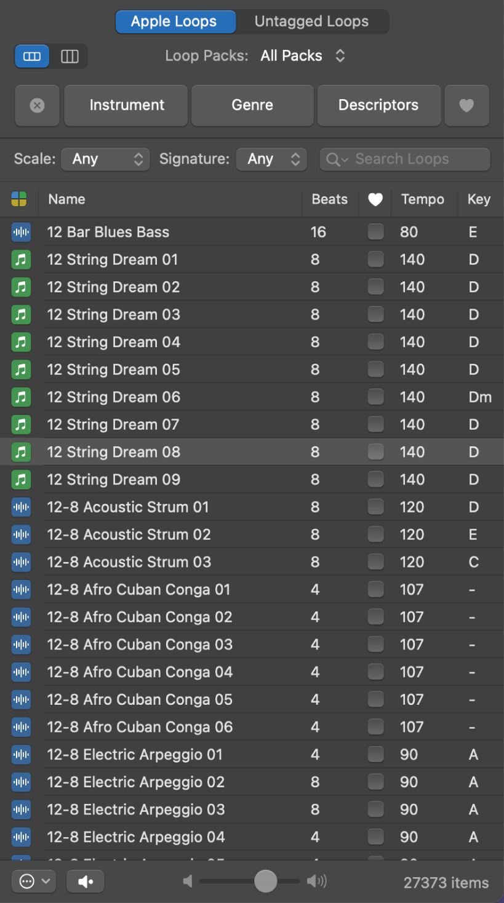Screen dimensions: 504x903
Task: Select the 12-8 Electric Arpeggio 04 loop
Action: [x=136, y=837]
